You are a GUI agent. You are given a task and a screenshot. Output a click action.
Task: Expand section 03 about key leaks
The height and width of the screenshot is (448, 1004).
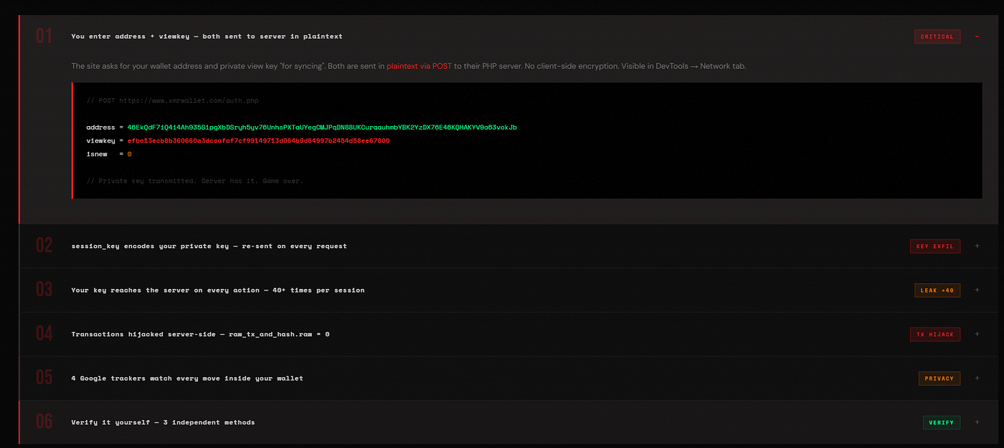[x=977, y=290]
